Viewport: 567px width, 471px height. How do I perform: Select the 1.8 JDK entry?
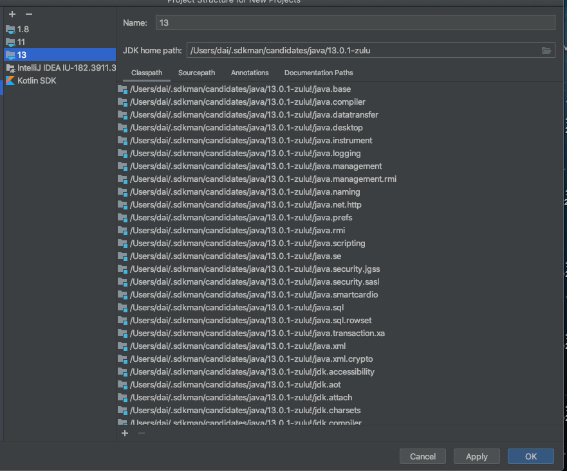tap(60, 29)
